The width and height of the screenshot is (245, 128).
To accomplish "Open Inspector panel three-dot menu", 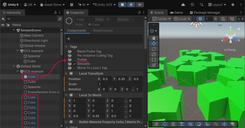I will coord(144,13).
